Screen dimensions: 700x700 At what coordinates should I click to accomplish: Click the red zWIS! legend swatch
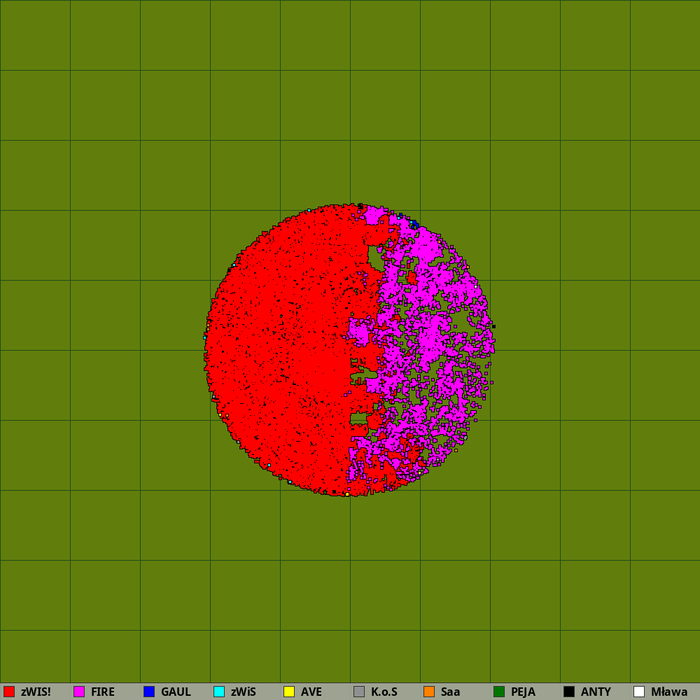[x=9, y=692]
